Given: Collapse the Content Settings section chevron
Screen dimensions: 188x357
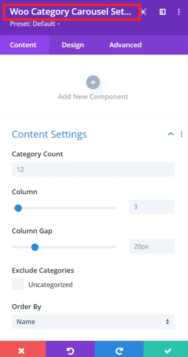Looking at the screenshot, I should click(171, 134).
